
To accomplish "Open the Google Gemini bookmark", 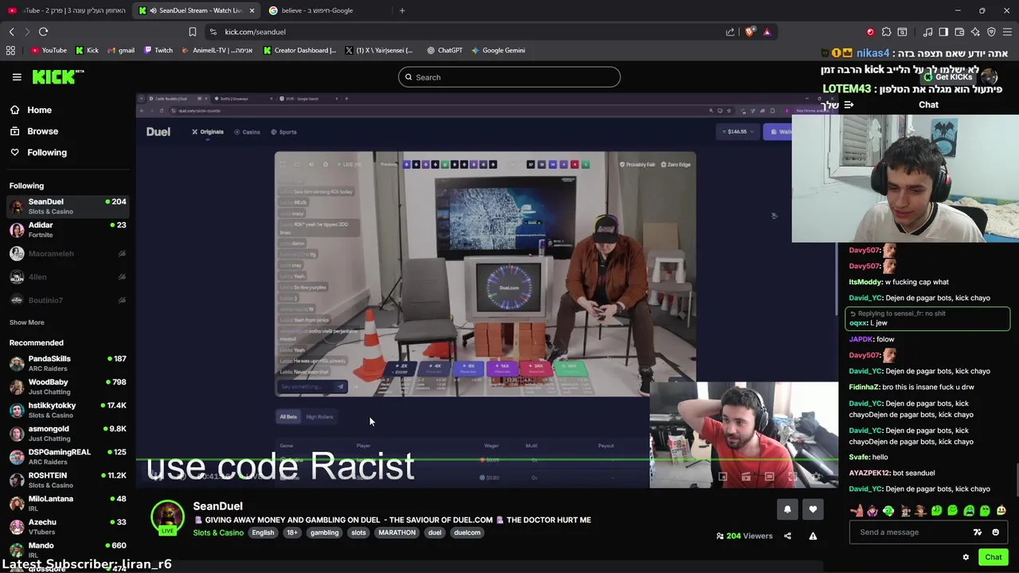I will click(498, 50).
